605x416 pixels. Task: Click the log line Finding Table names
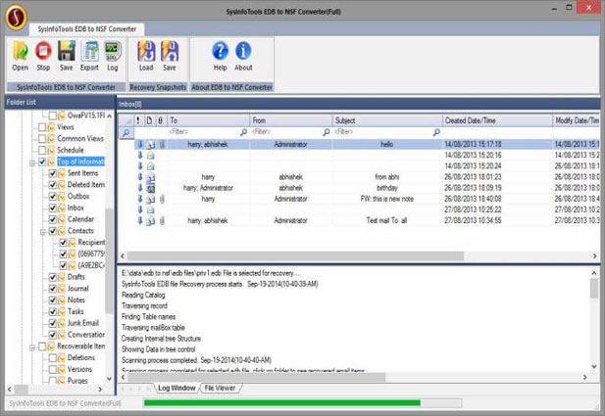(148, 316)
